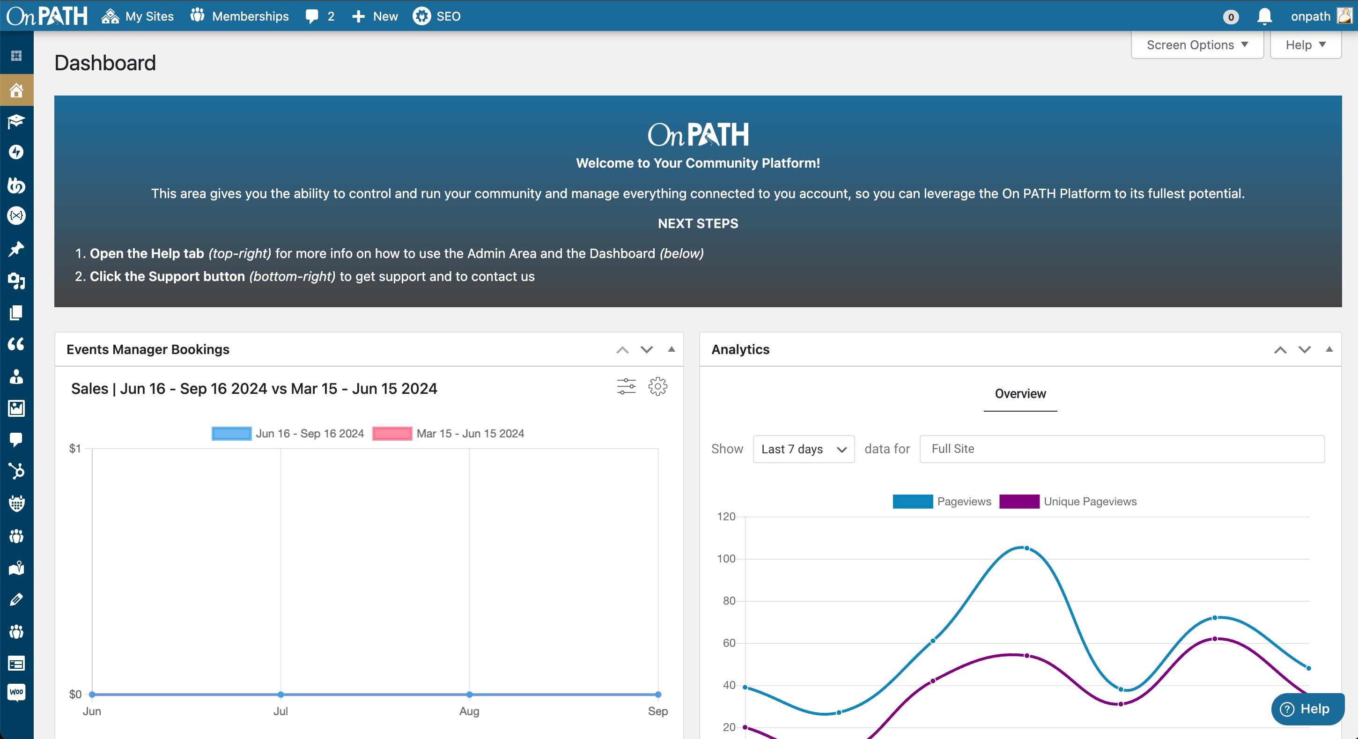The width and height of the screenshot is (1358, 739).
Task: Open the My Sites menu
Action: point(137,16)
